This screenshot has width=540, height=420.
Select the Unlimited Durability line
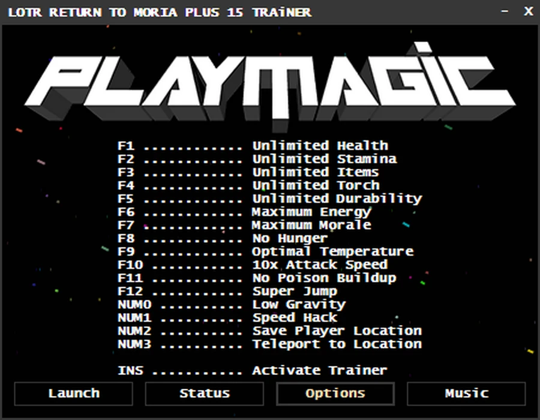(x=269, y=199)
